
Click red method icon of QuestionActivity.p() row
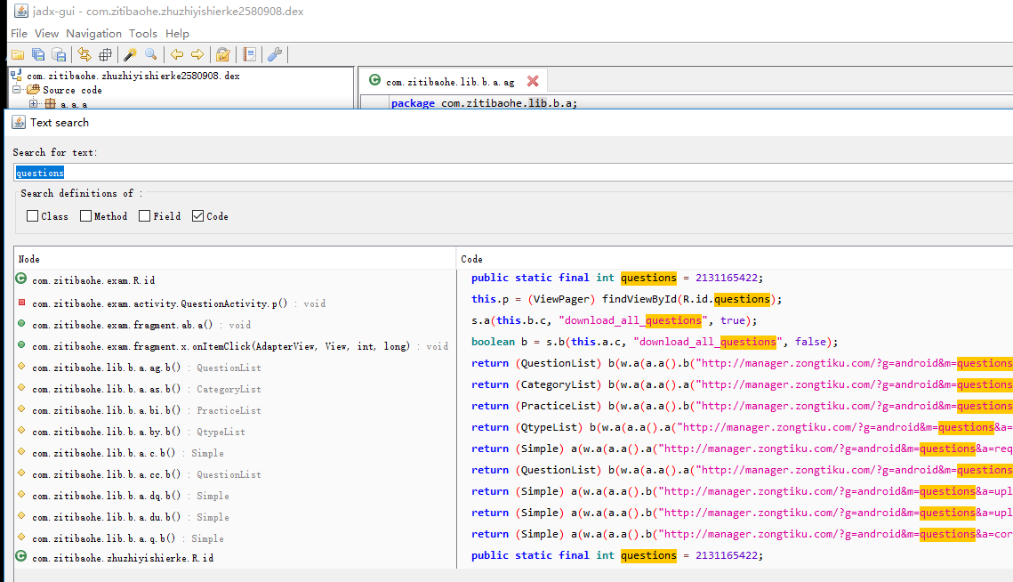coord(21,302)
